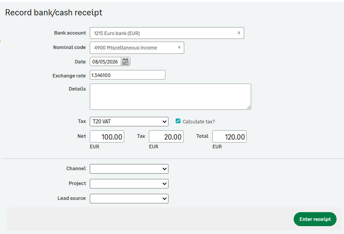Viewport: 344px width, 234px height.
Task: Click the Project label
Action: pyautogui.click(x=77, y=183)
